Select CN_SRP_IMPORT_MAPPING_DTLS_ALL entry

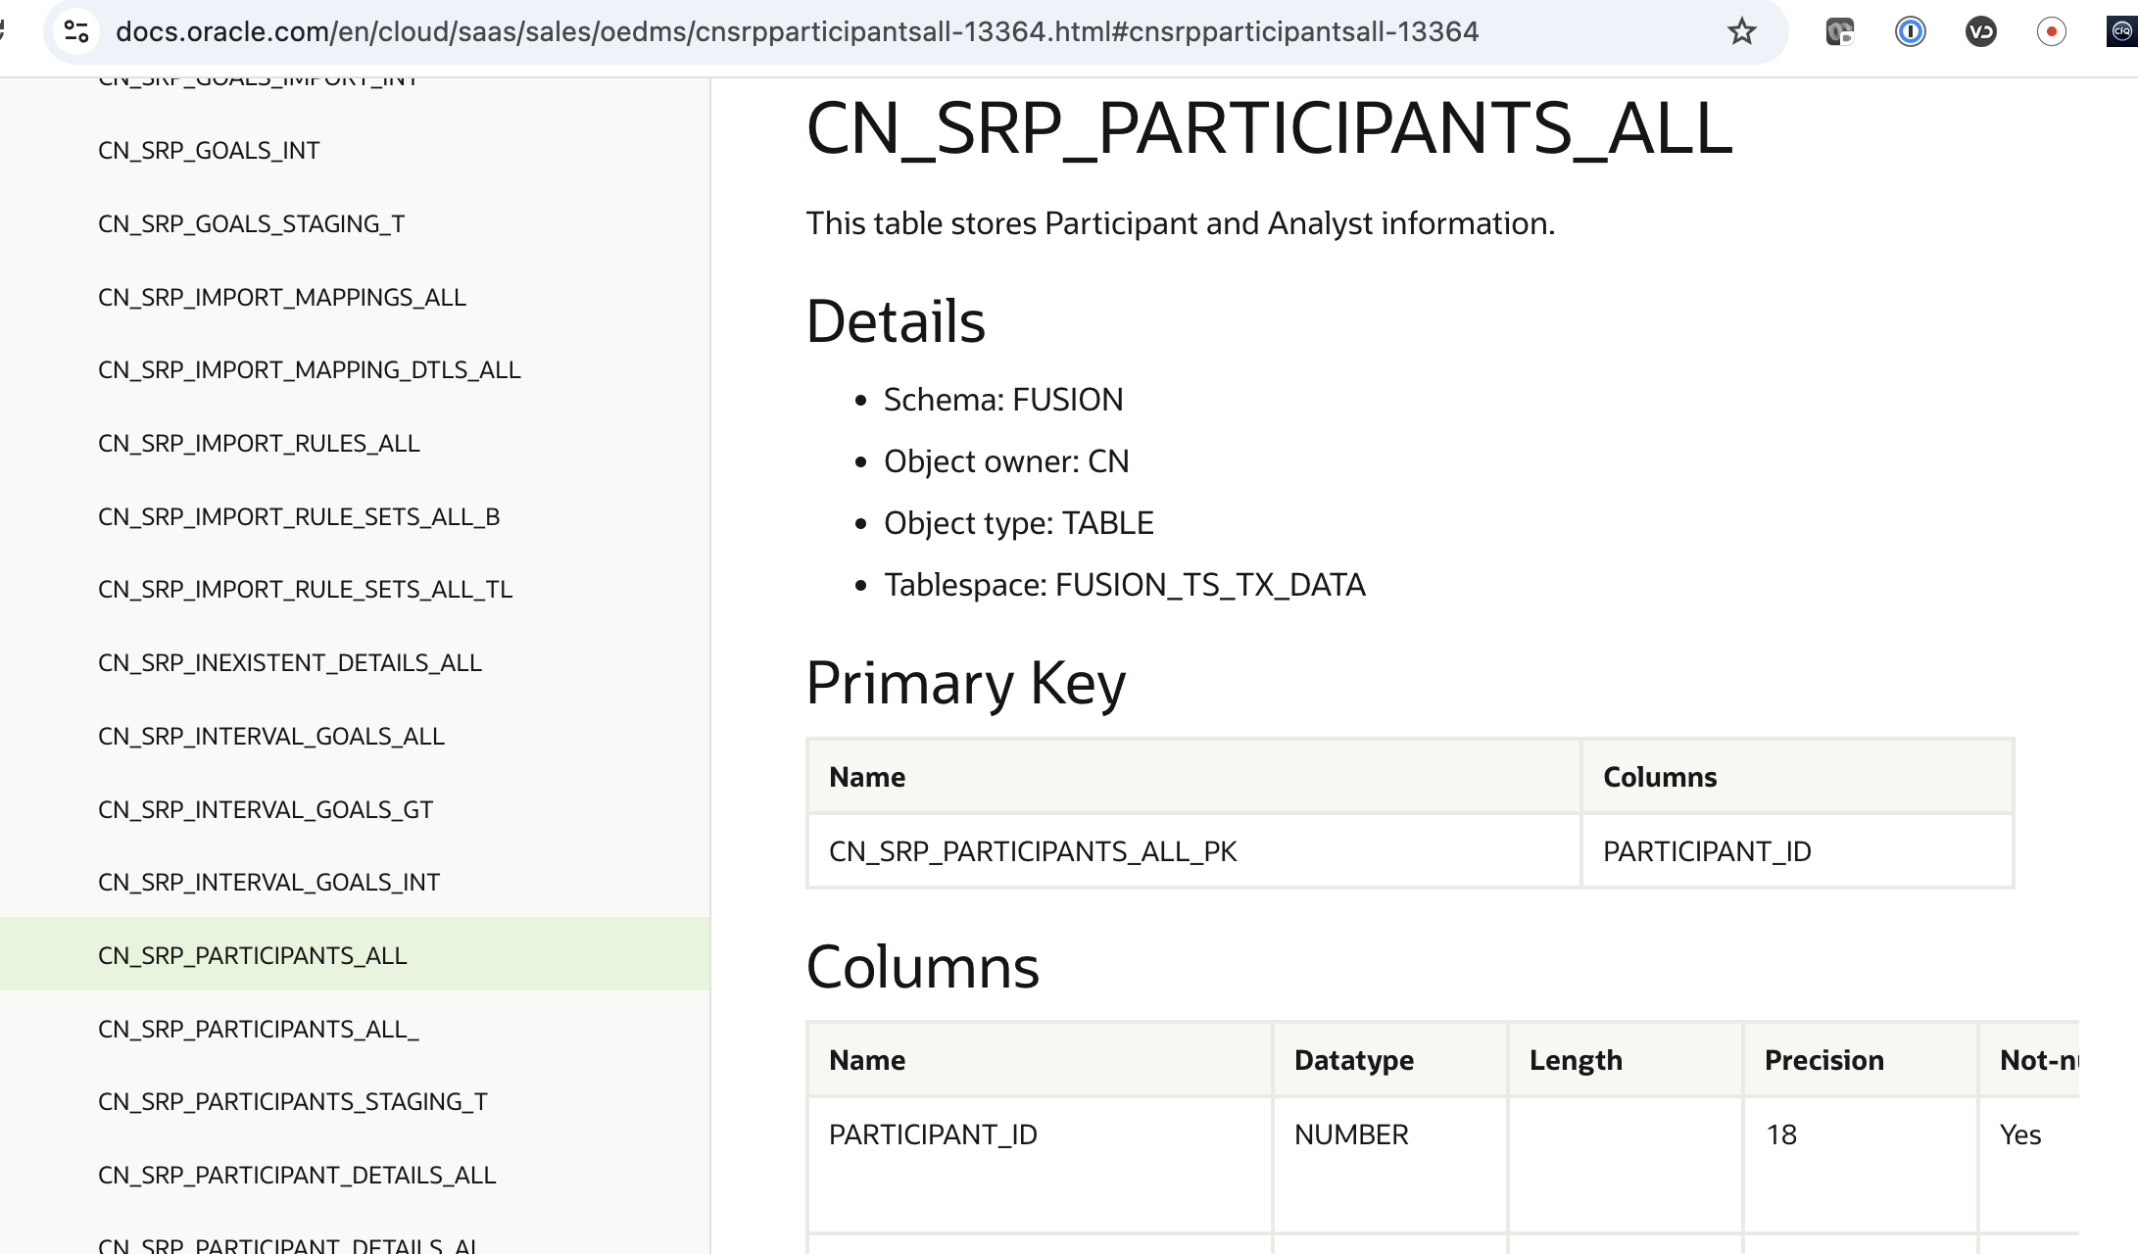(310, 370)
